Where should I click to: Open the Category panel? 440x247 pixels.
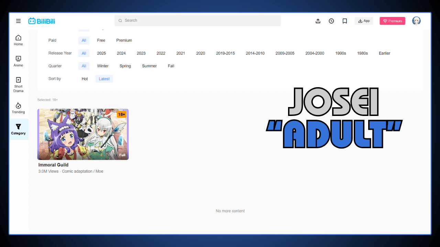18,129
